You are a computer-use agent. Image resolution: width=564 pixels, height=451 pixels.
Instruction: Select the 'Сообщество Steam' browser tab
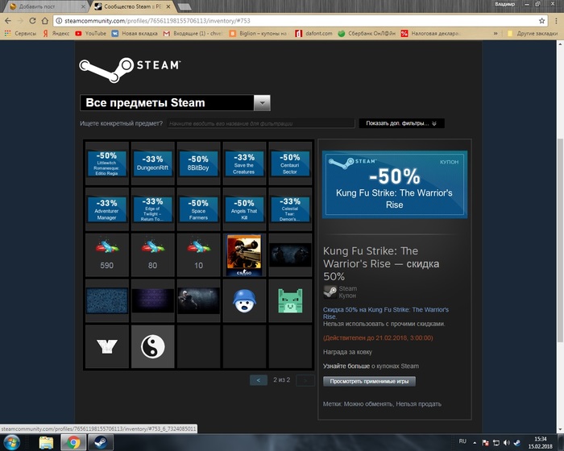132,6
